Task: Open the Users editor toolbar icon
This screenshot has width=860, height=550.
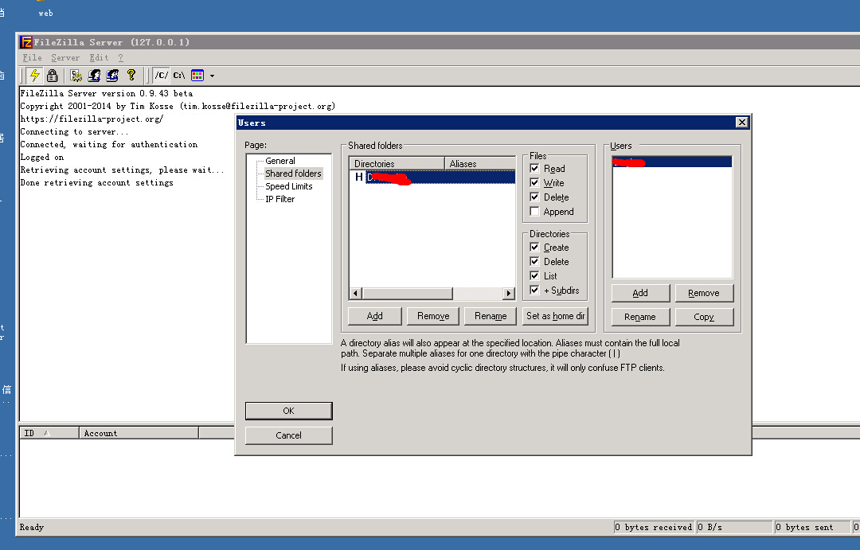Action: click(x=94, y=75)
